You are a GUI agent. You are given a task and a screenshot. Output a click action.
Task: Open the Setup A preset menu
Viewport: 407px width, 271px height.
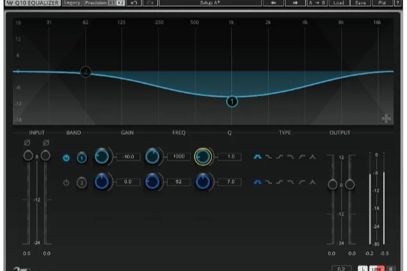pos(210,3)
